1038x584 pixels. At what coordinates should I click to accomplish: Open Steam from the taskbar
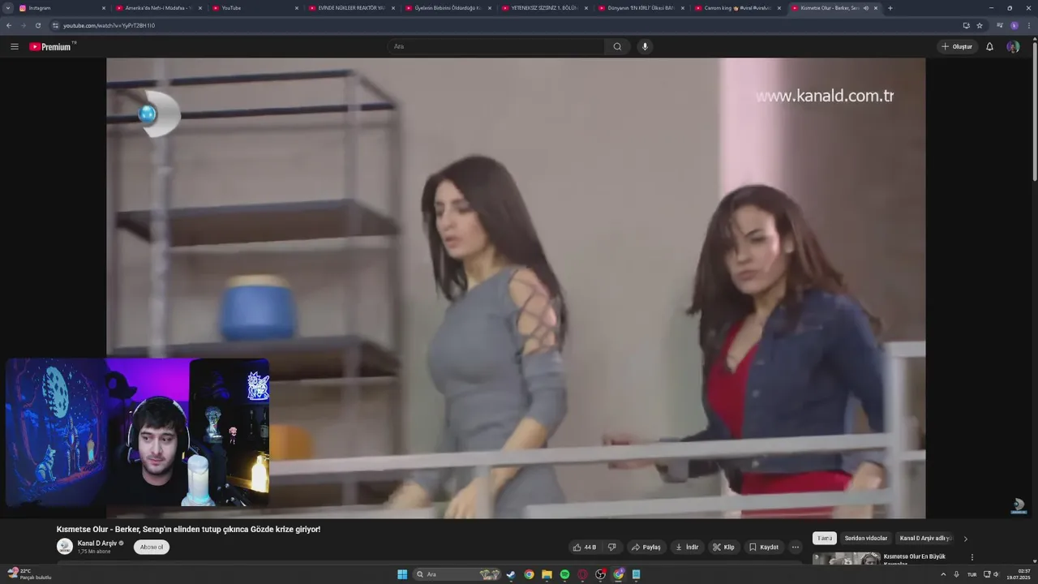click(x=511, y=574)
